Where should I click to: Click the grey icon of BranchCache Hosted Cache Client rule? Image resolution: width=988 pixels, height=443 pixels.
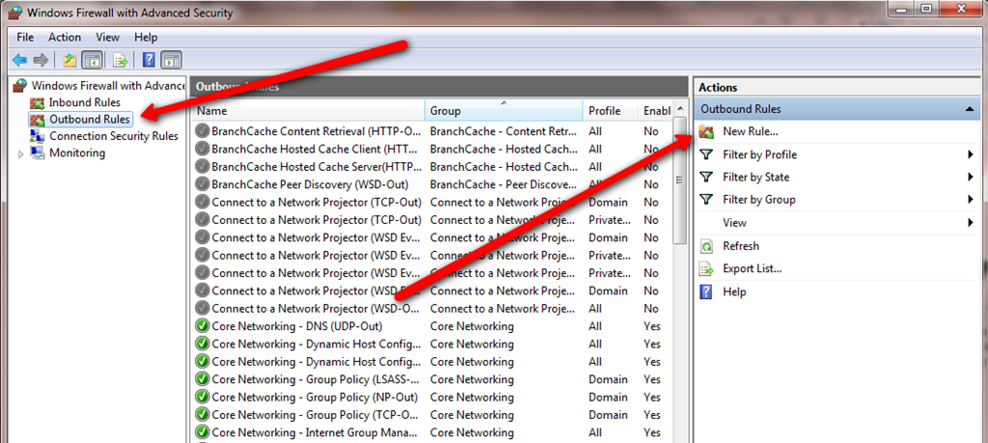click(x=203, y=149)
